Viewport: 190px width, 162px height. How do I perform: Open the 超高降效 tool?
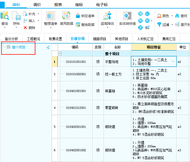click(x=107, y=16)
